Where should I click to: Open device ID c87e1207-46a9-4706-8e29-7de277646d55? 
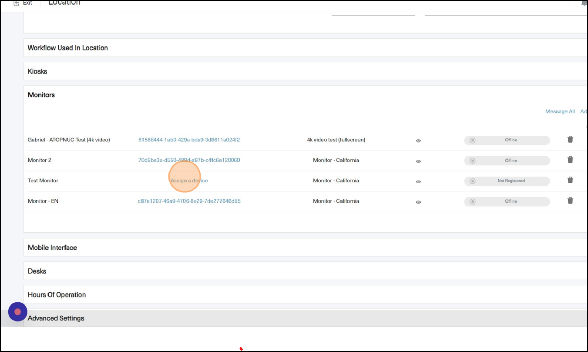(189, 201)
